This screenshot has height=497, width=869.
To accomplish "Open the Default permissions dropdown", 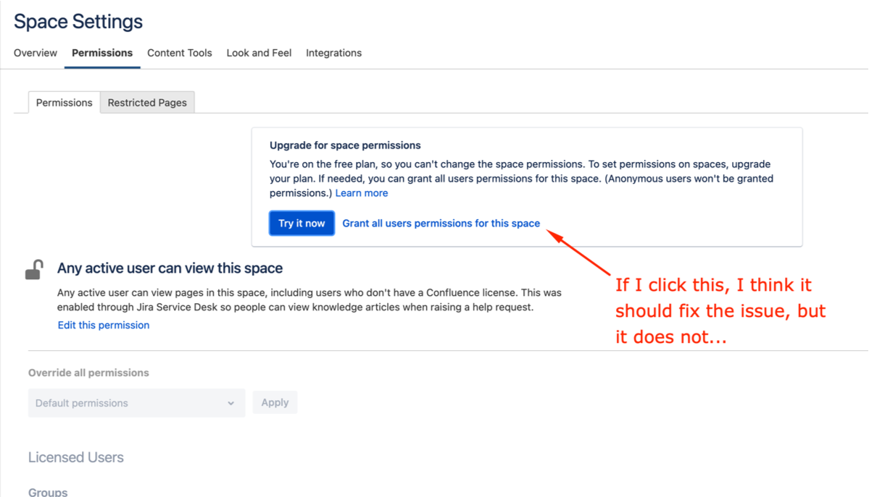I will (x=136, y=403).
